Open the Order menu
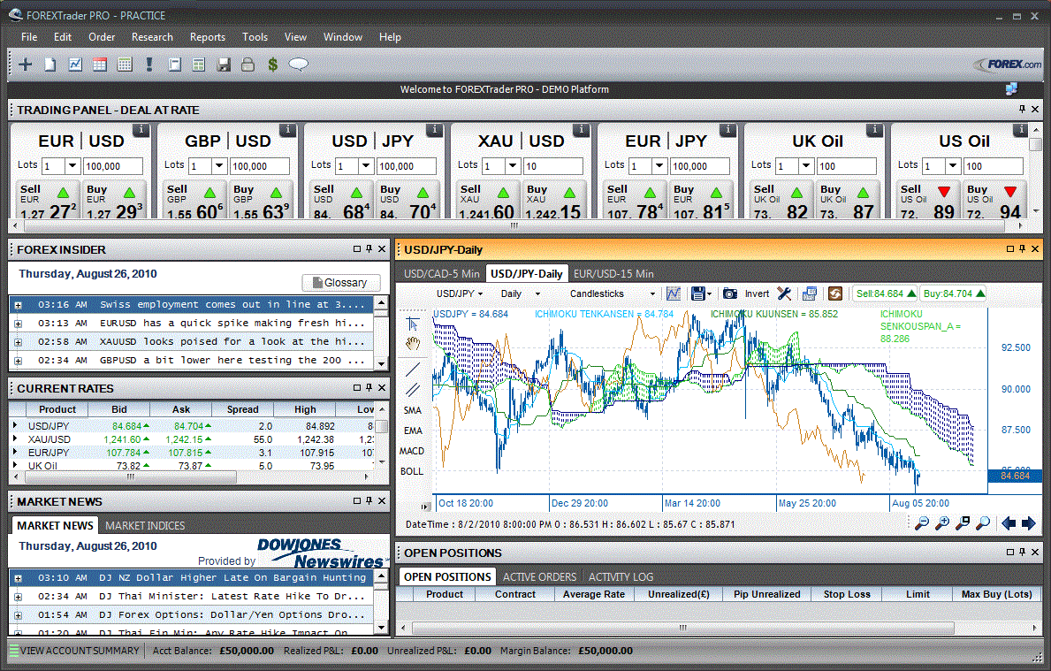Image resolution: width=1051 pixels, height=671 pixels. pos(102,37)
